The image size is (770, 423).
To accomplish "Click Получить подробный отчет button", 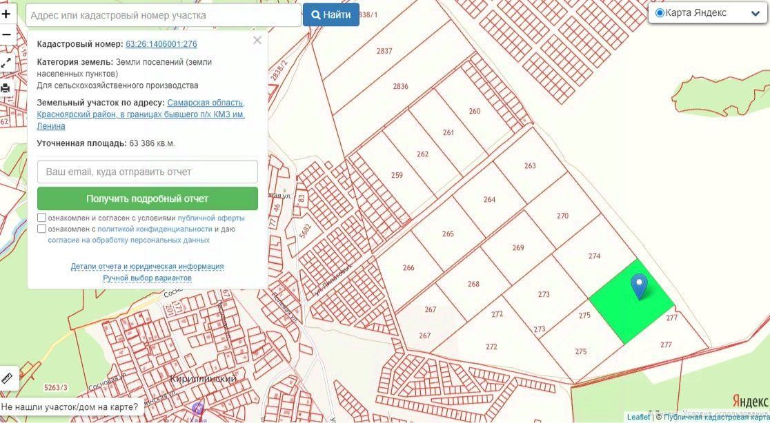I will point(148,198).
